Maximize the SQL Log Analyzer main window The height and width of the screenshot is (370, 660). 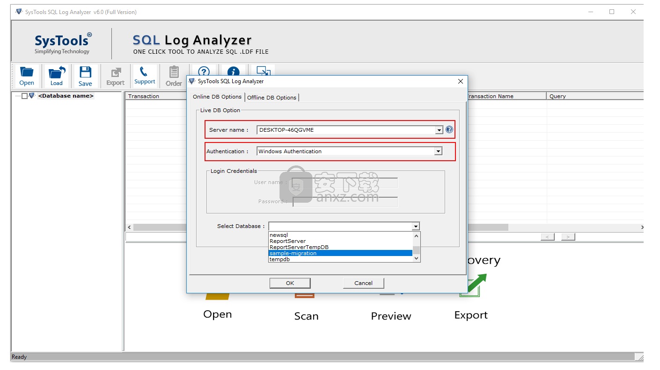pos(612,12)
